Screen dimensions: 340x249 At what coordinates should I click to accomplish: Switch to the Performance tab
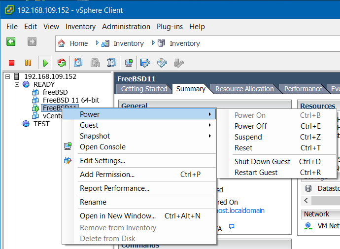[303, 89]
